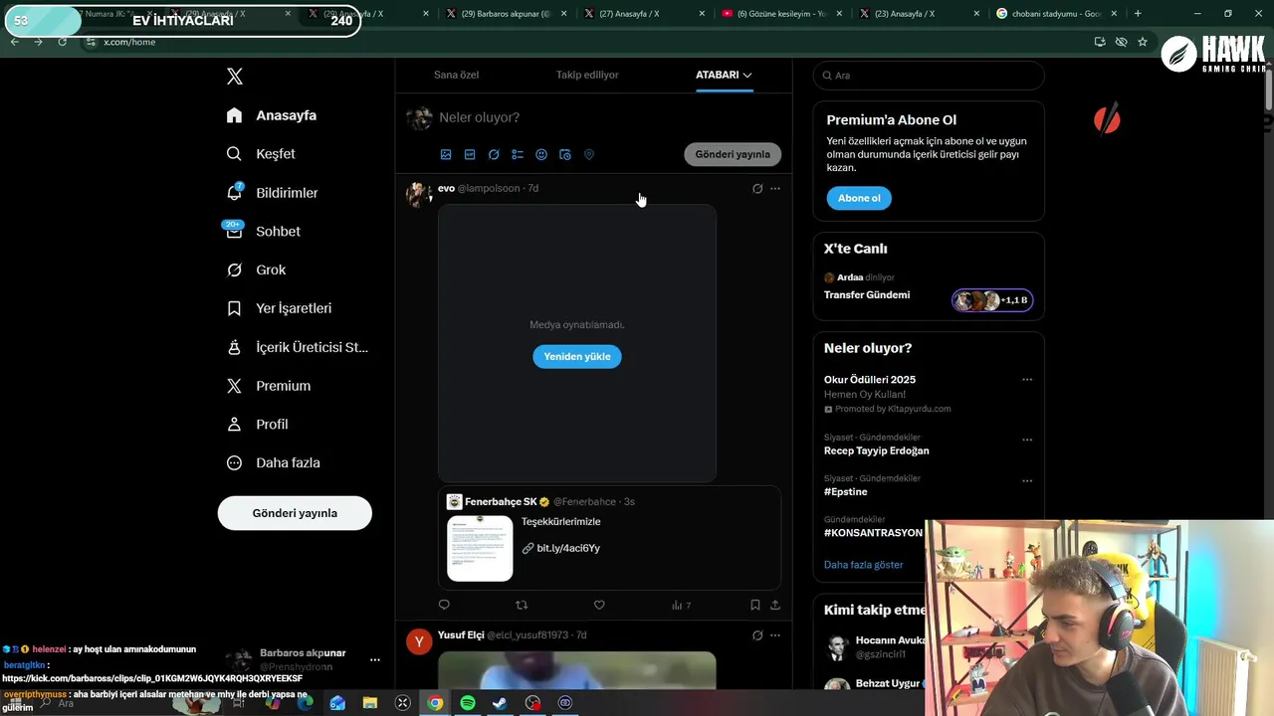
Task: Click the location tag icon in composer
Action: coord(589,154)
